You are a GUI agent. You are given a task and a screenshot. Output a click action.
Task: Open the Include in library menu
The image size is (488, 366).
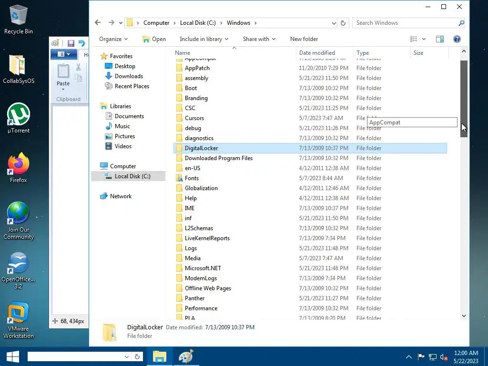pyautogui.click(x=204, y=39)
